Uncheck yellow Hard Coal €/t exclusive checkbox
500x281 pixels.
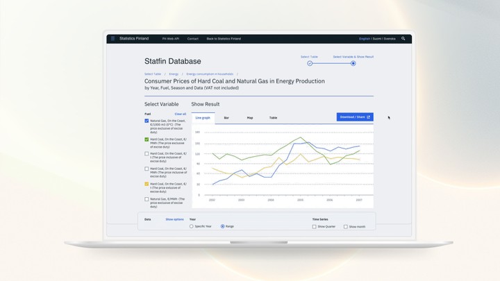147,184
